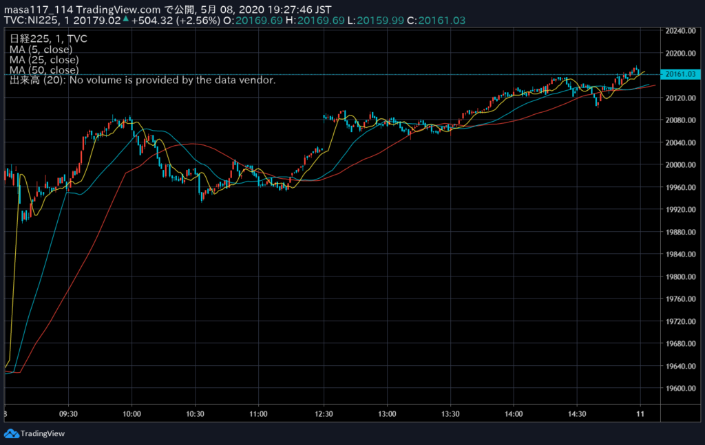This screenshot has width=705, height=445.
Task: Select the MA (50, close) indicator label
Action: click(44, 70)
